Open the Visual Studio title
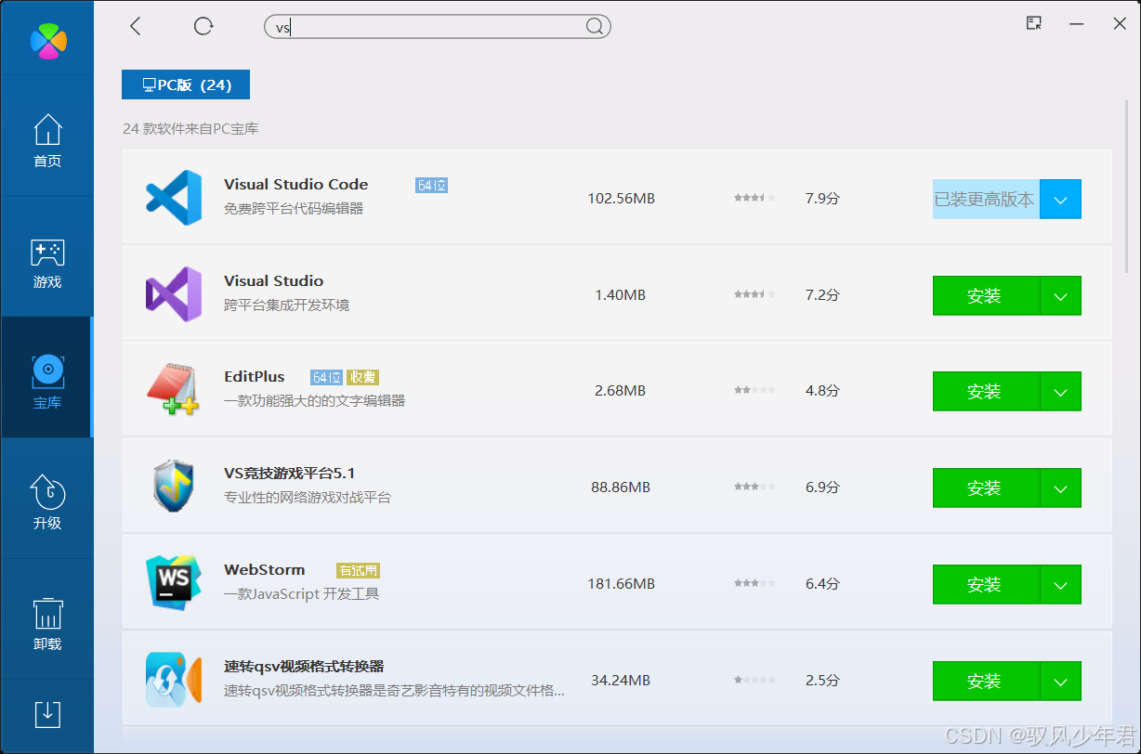Image resolution: width=1141 pixels, height=754 pixels. pyautogui.click(x=273, y=280)
